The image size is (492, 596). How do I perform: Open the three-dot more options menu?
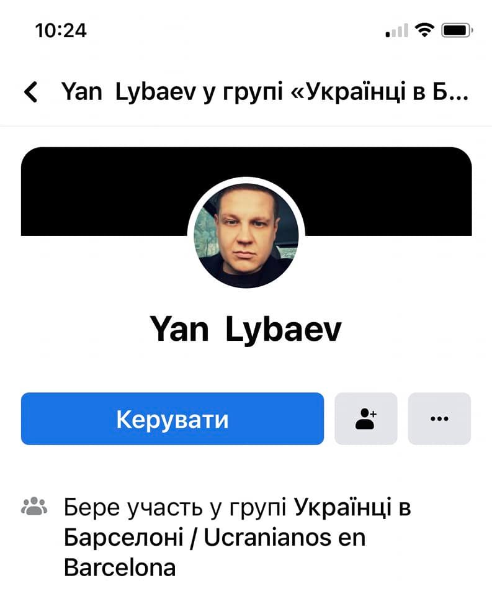[439, 418]
